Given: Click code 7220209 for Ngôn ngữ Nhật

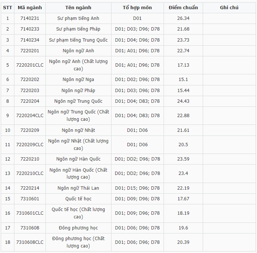Looking at the screenshot, I should click(x=30, y=130).
